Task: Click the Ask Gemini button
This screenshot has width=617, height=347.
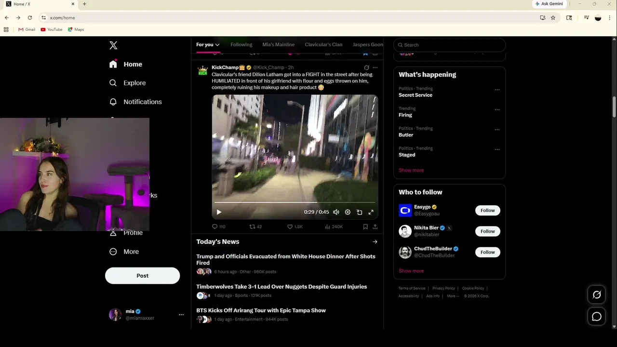Action: (549, 4)
